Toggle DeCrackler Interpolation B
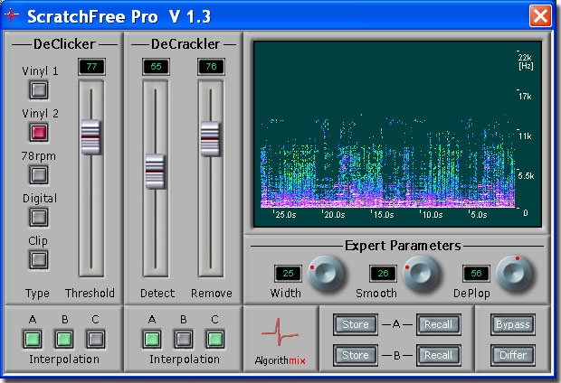The width and height of the screenshot is (561, 383). 183,339
